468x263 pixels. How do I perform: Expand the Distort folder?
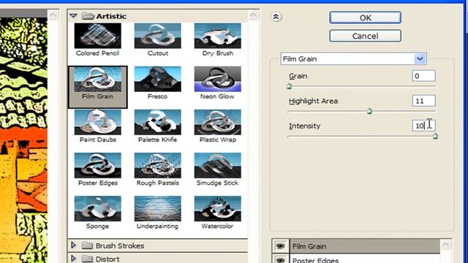click(73, 259)
